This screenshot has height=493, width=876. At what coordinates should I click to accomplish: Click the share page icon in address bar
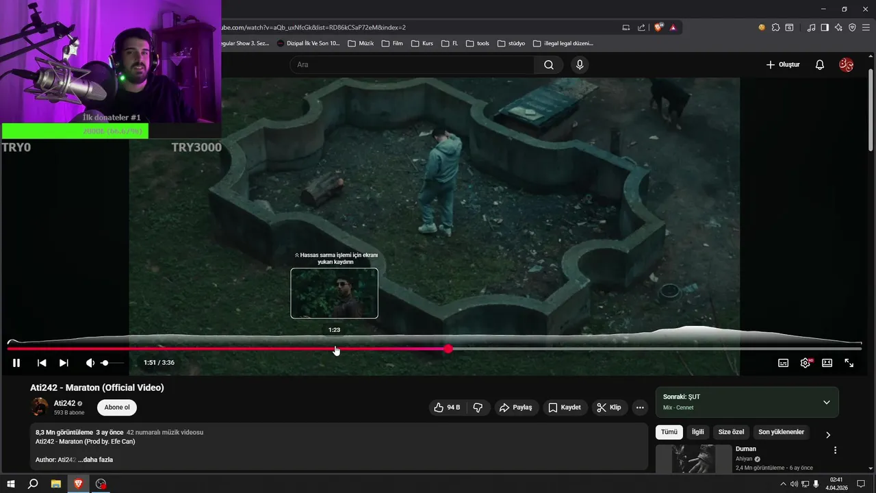(x=641, y=27)
